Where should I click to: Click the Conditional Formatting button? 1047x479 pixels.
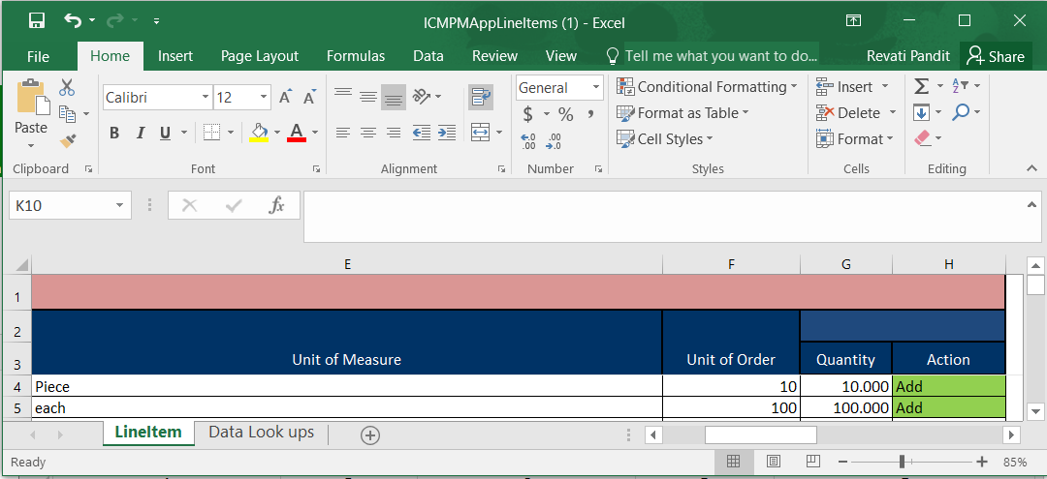[707, 87]
